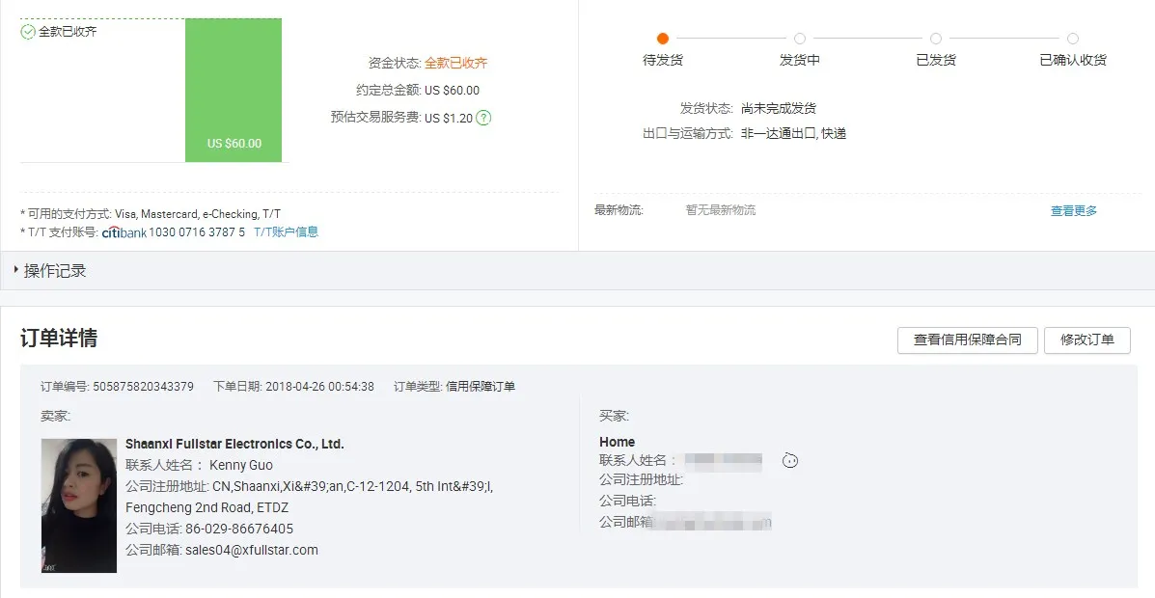Click the order number 505875820343379
1155x598 pixels.
click(x=143, y=387)
